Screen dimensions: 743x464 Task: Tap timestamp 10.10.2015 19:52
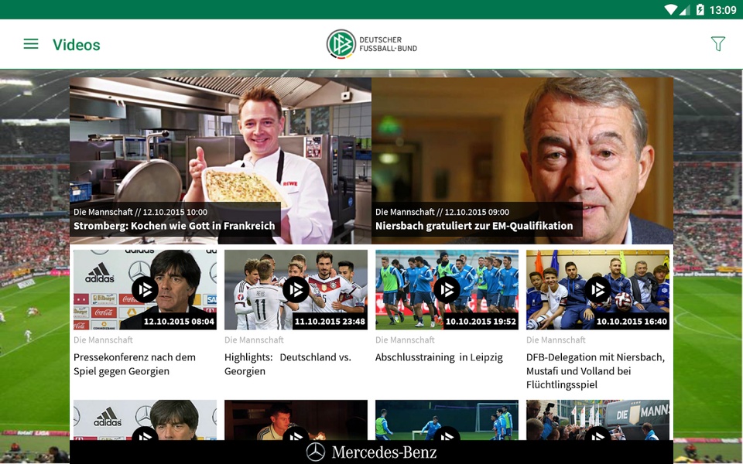pyautogui.click(x=481, y=322)
